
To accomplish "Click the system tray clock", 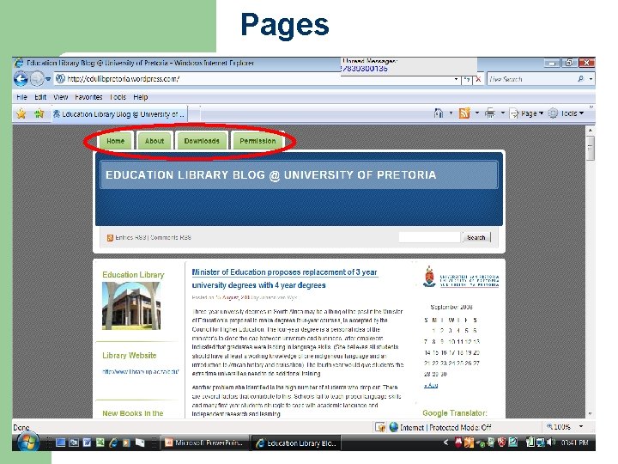I will (574, 443).
